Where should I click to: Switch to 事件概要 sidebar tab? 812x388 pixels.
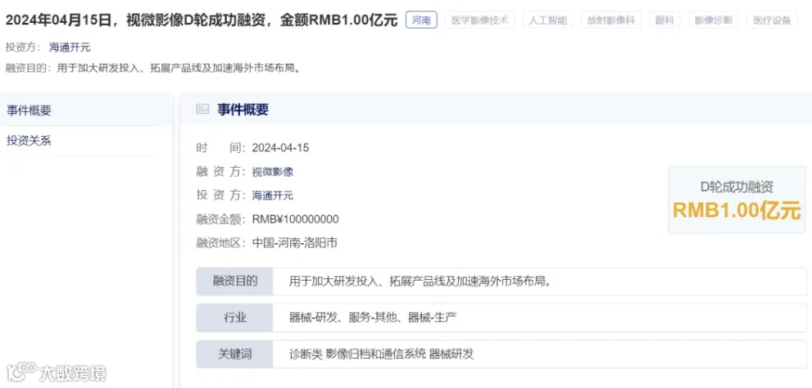[x=85, y=111]
